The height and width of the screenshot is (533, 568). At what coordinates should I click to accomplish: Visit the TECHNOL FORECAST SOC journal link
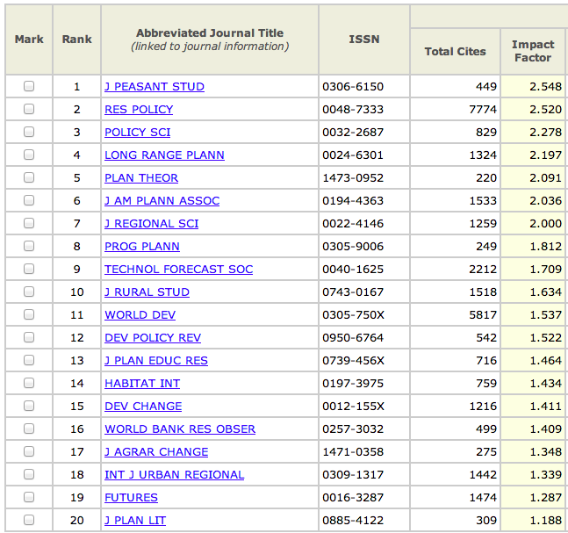tap(178, 270)
